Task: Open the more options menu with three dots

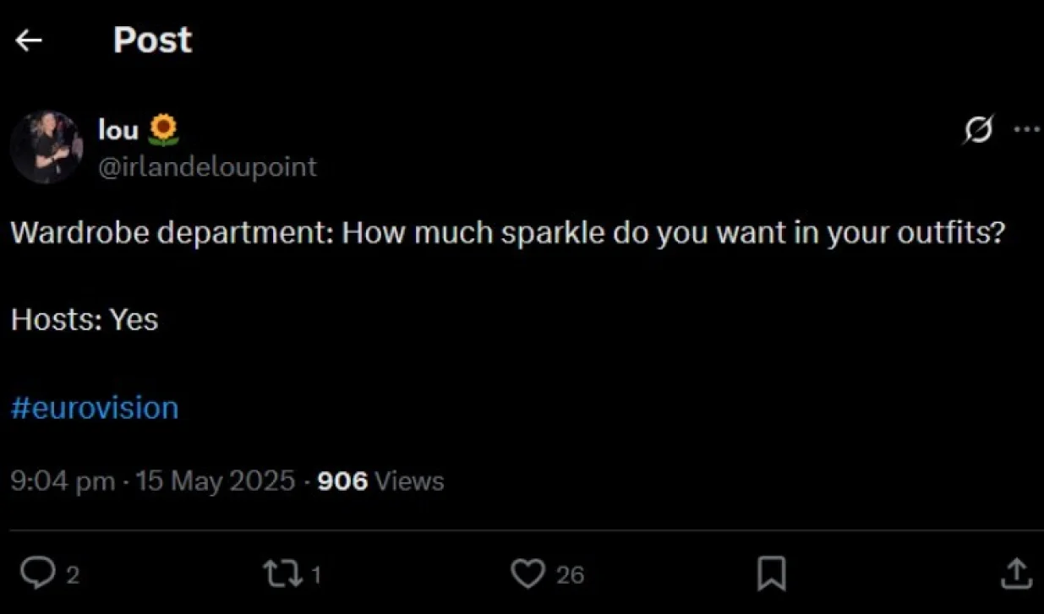Action: 1027,128
